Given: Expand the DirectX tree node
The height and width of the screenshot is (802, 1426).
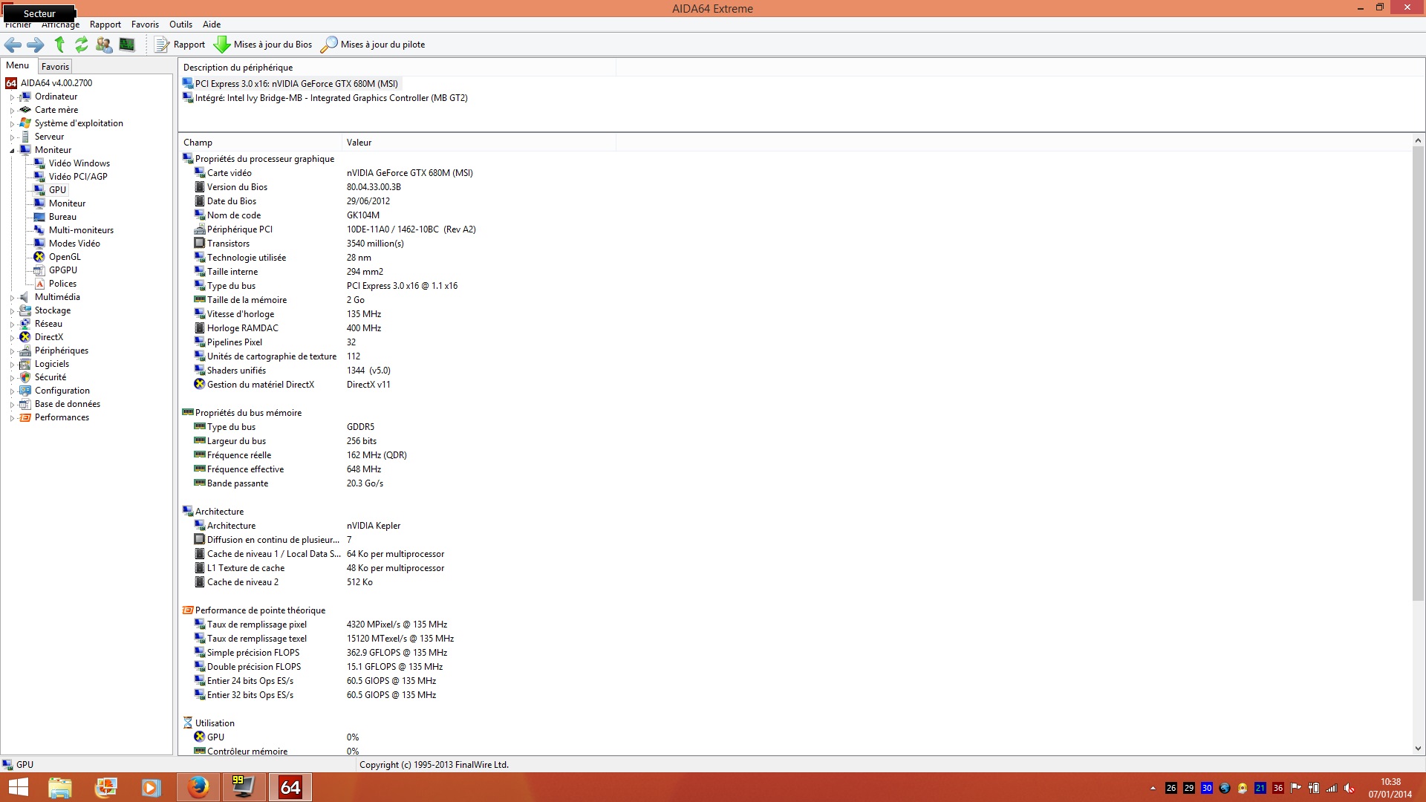Looking at the screenshot, I should click(12, 338).
